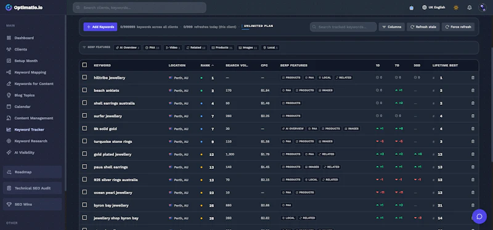493x230 pixels.
Task: Click the sidebar vertical scrollbar
Action: pyautogui.click(x=65, y=104)
